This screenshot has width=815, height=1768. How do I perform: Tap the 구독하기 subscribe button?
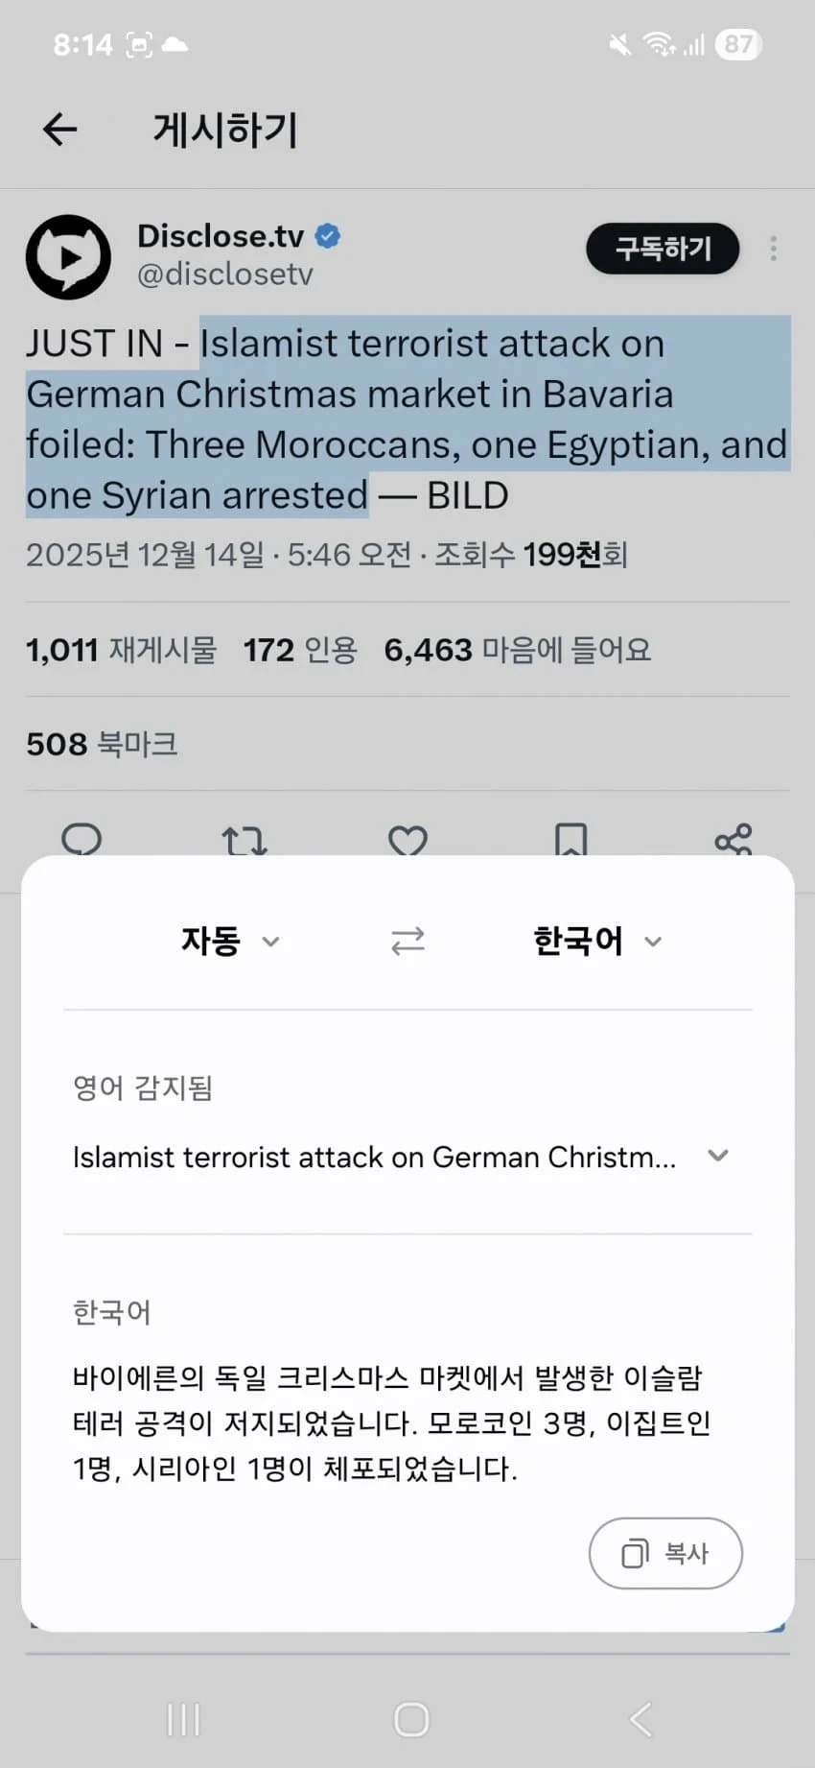[x=663, y=250]
